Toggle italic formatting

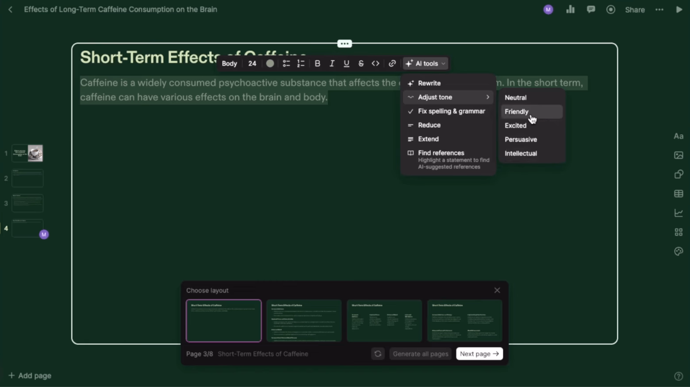332,64
